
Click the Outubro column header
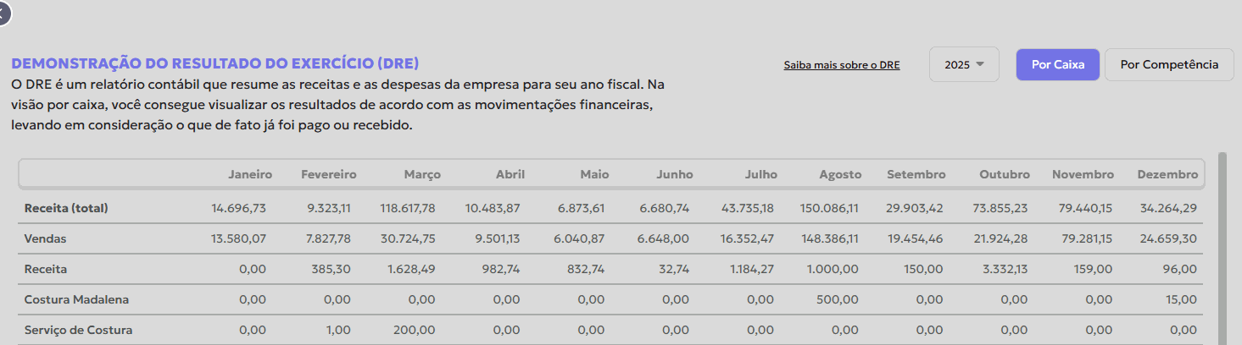[1004, 174]
